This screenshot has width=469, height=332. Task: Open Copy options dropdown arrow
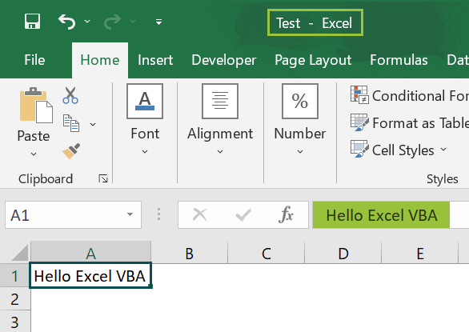(x=93, y=124)
